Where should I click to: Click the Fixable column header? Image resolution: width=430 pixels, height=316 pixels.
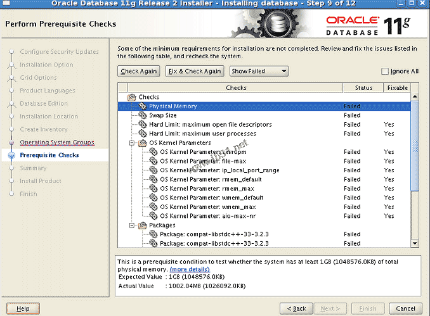397,88
